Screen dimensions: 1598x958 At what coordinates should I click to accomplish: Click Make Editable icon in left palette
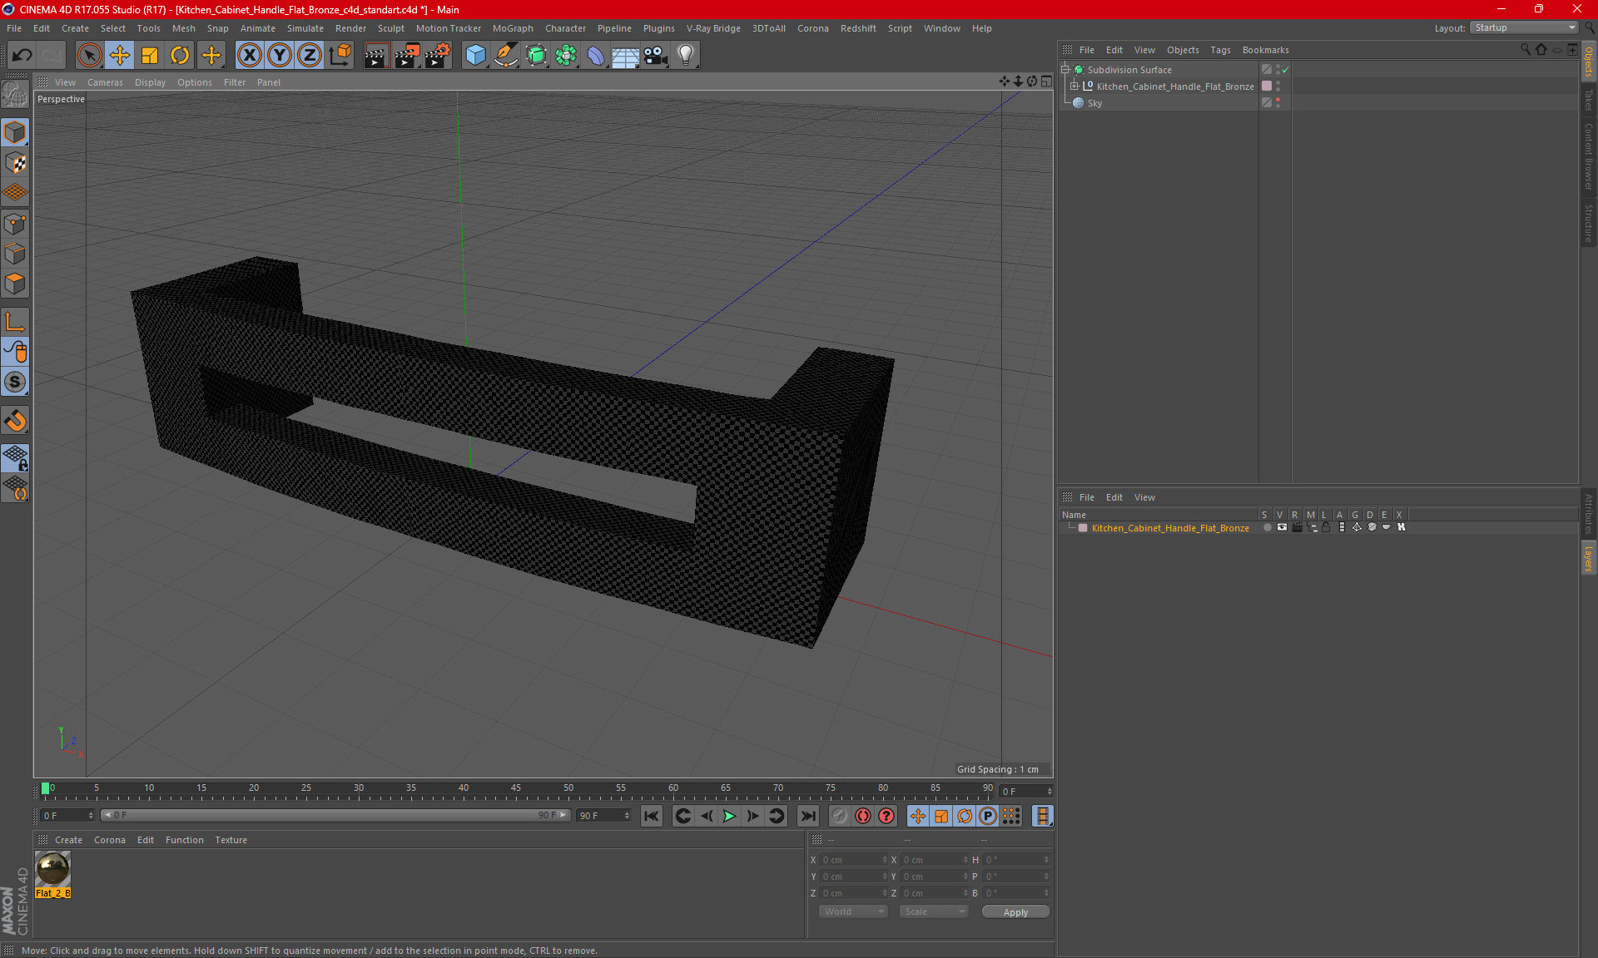tap(15, 95)
